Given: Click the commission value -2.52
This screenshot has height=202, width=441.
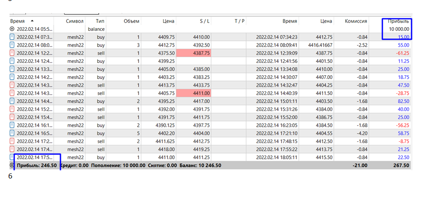Looking at the screenshot, I should (x=362, y=45).
